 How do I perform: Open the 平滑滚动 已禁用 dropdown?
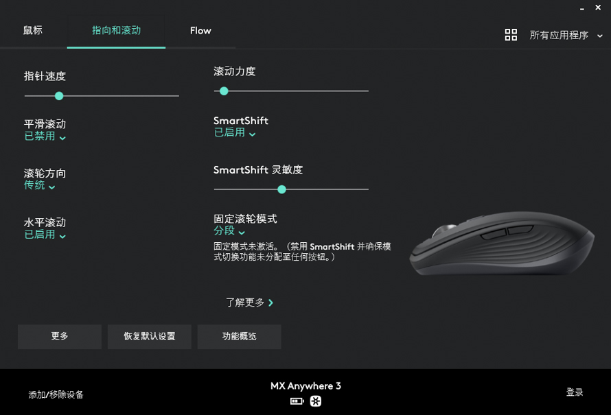coord(45,137)
